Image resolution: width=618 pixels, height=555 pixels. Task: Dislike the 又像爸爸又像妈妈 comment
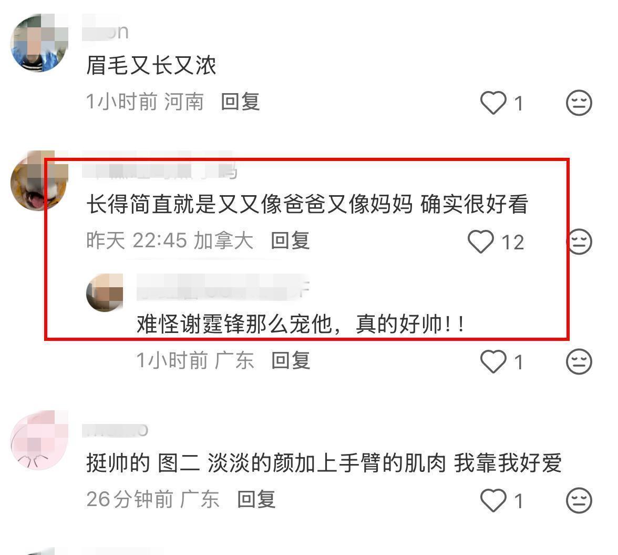[579, 241]
